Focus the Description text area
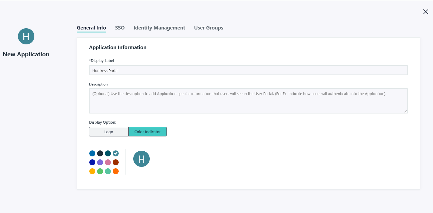This screenshot has height=213, width=433. 248,101
